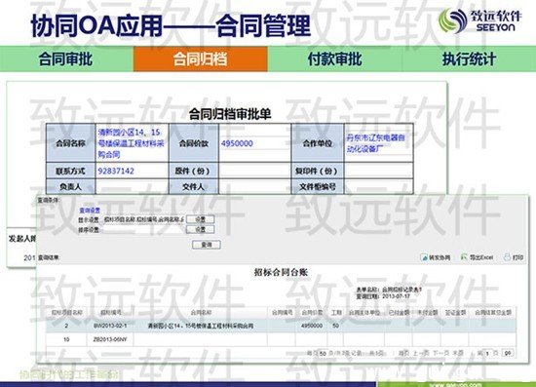Click the 查询 search button
The width and height of the screenshot is (536, 387).
207,245
